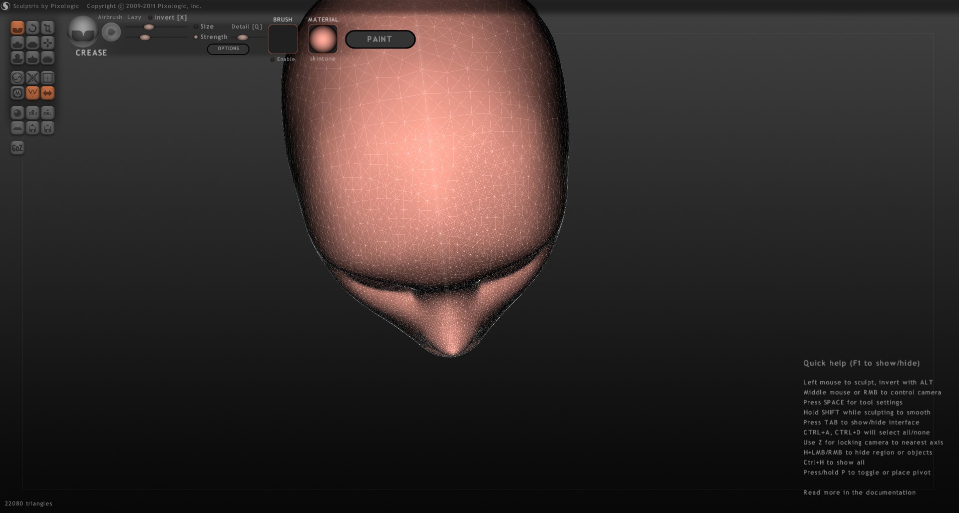
Task: Click the empty BRUSH texture slot
Action: [283, 39]
